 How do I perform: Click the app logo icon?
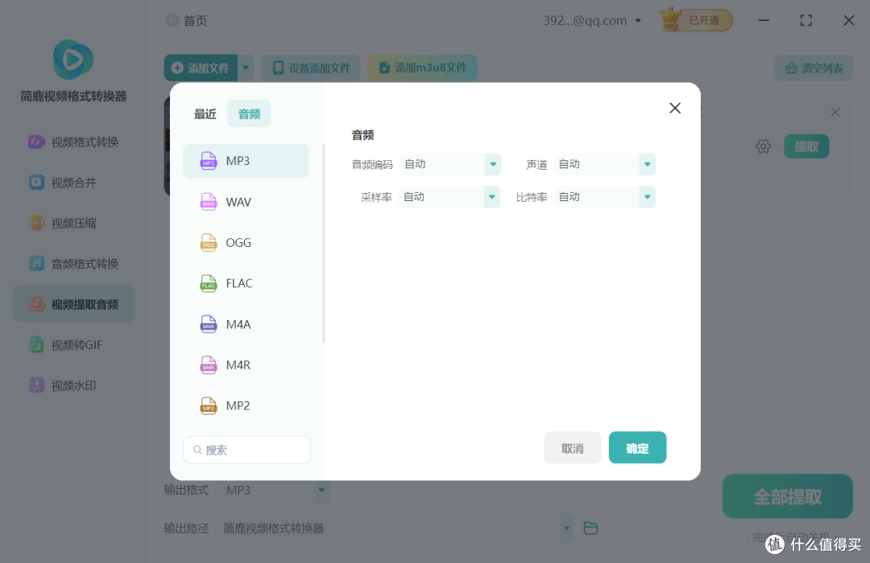tap(72, 60)
